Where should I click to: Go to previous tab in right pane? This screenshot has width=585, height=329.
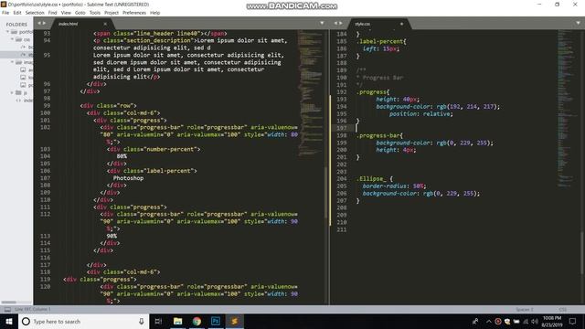click(335, 23)
